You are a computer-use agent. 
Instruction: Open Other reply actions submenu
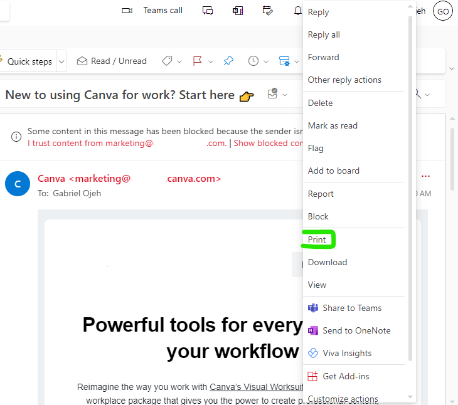pyautogui.click(x=354, y=80)
